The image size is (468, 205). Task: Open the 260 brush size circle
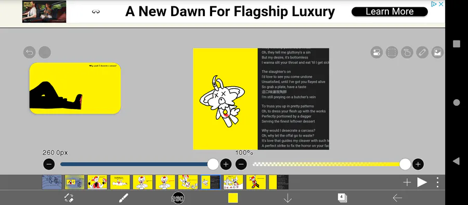[178, 198]
